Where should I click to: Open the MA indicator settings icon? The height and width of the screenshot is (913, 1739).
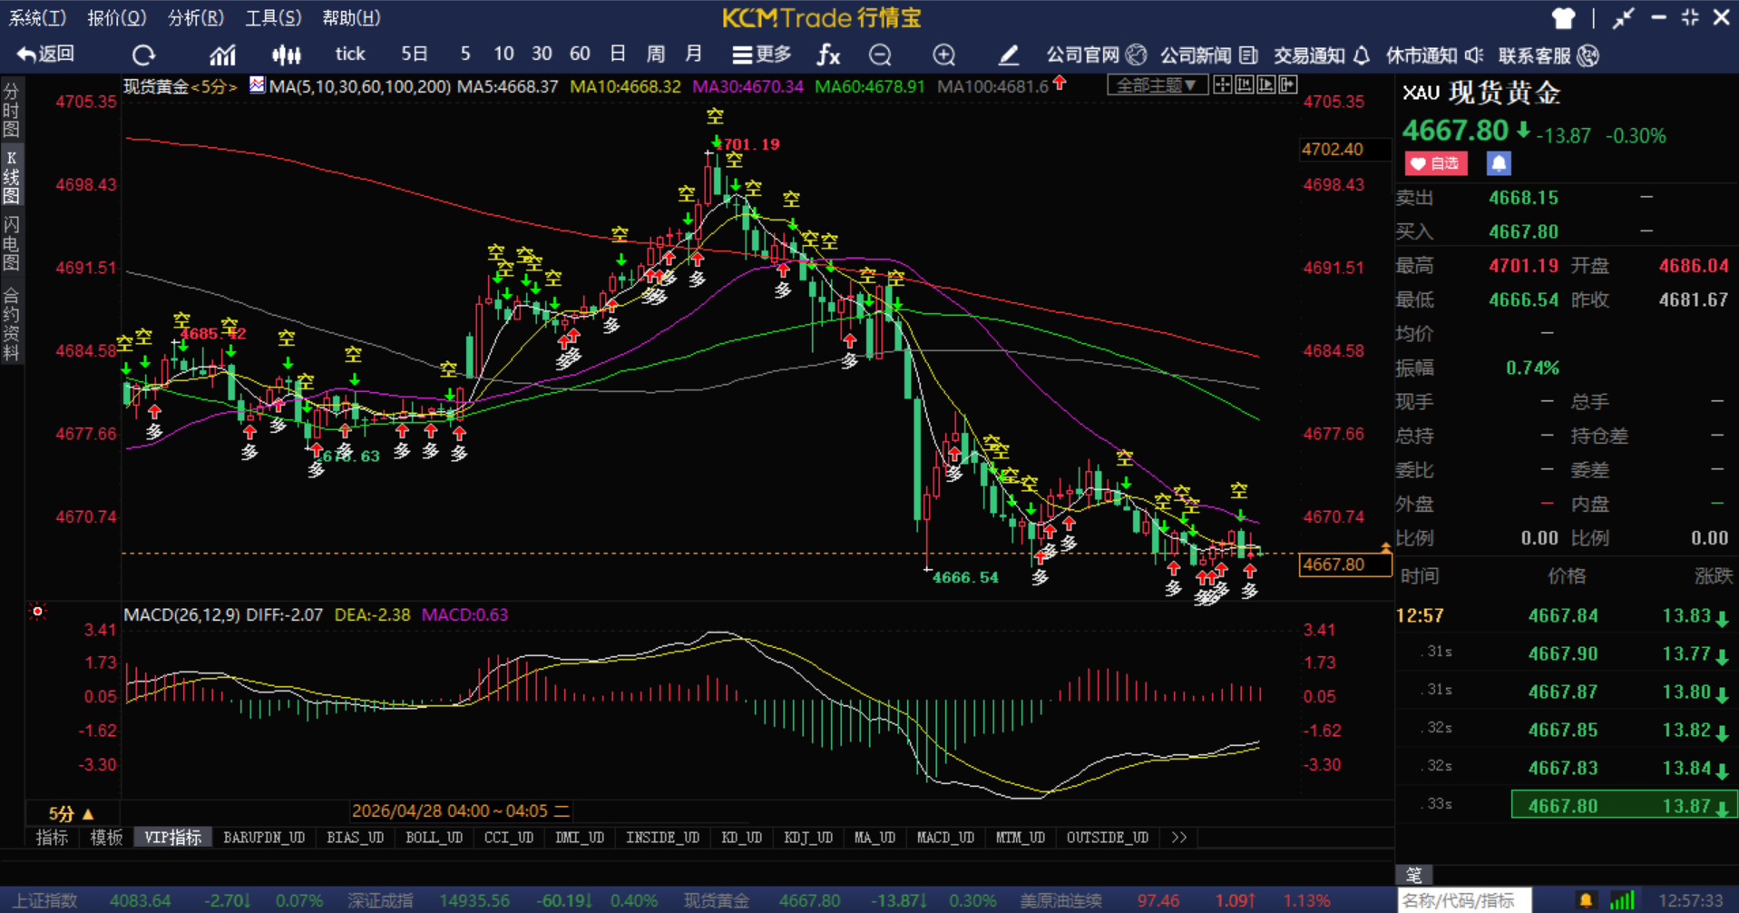[258, 85]
